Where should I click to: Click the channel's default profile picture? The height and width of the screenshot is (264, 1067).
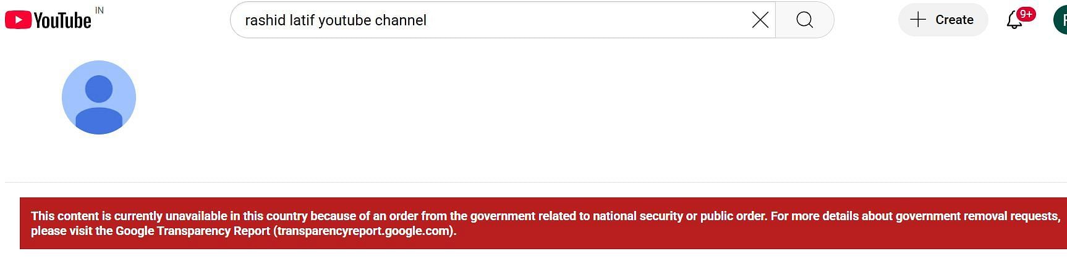point(99,97)
